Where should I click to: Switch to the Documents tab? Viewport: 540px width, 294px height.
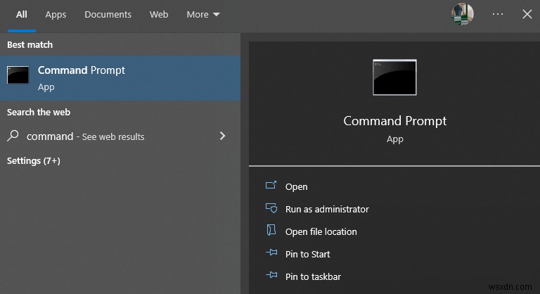point(108,14)
